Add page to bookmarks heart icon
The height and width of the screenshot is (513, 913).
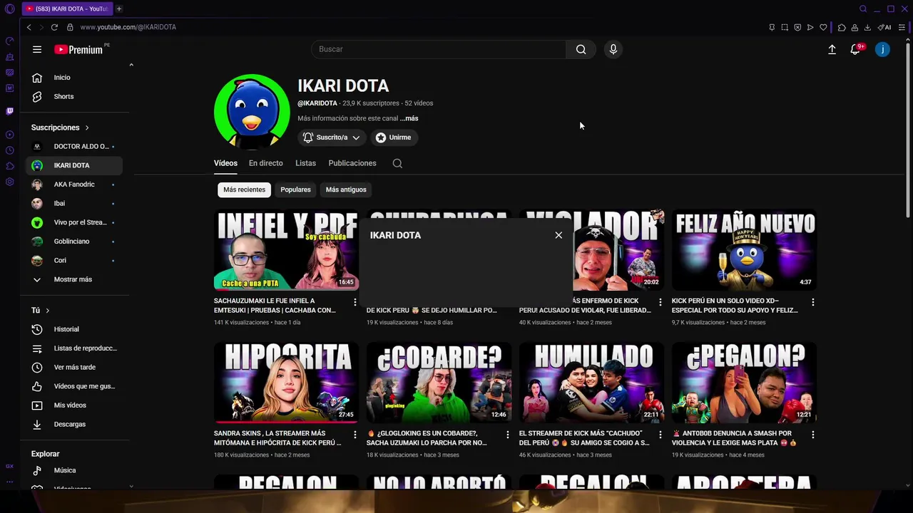click(x=823, y=27)
